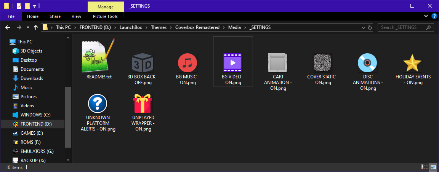Select the HOLIDAY EVENTS gold star icon
The image size is (439, 172).
412,63
